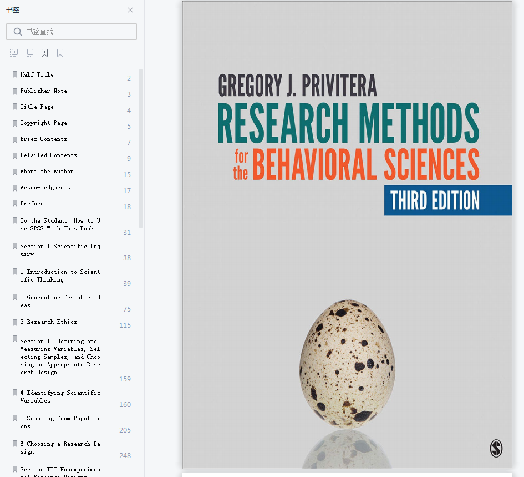Close the bookmarks panel
Image resolution: width=524 pixels, height=477 pixels.
tap(130, 10)
